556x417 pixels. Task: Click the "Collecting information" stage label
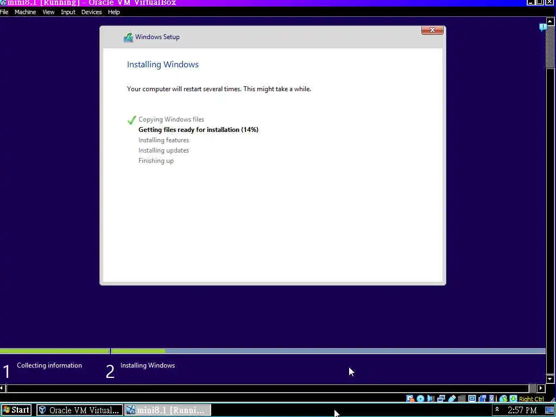(49, 365)
